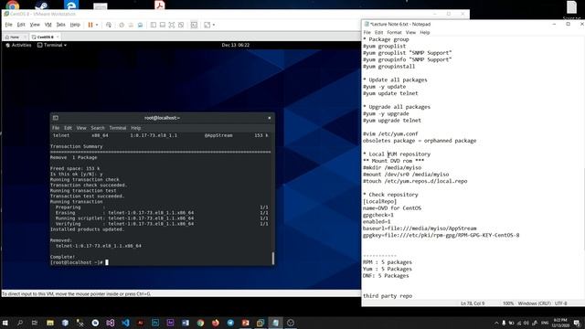The width and height of the screenshot is (585, 329).
Task: Open the terminal's View menu
Action: click(x=81, y=128)
